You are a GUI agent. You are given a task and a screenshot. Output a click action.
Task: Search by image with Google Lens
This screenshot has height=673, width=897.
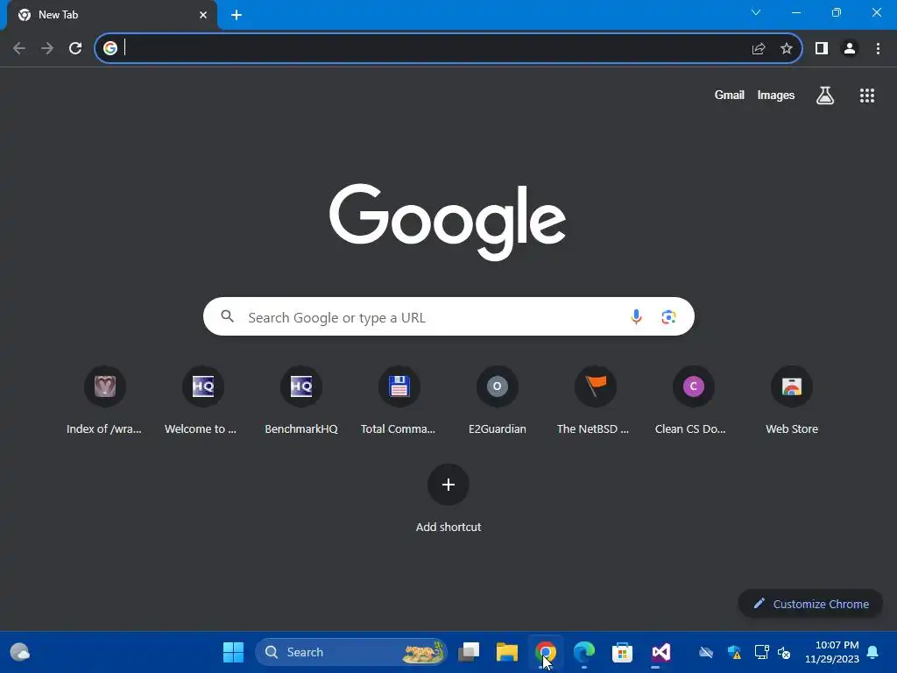pos(668,316)
